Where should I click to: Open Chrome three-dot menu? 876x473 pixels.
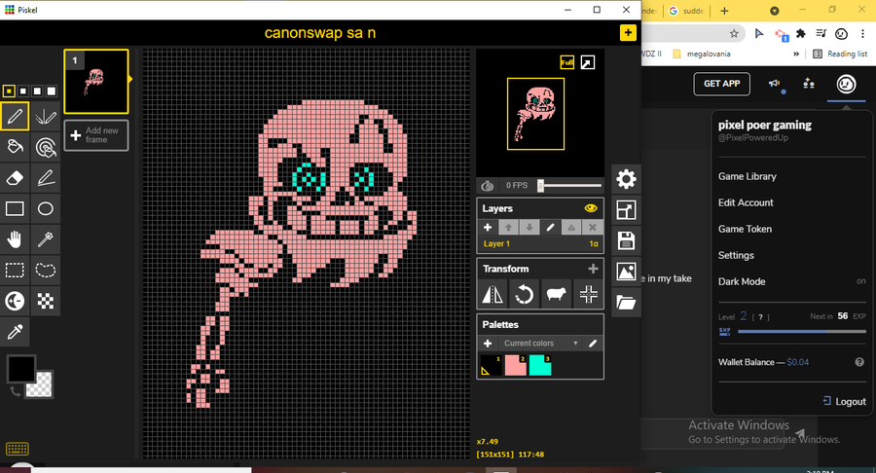tap(862, 34)
